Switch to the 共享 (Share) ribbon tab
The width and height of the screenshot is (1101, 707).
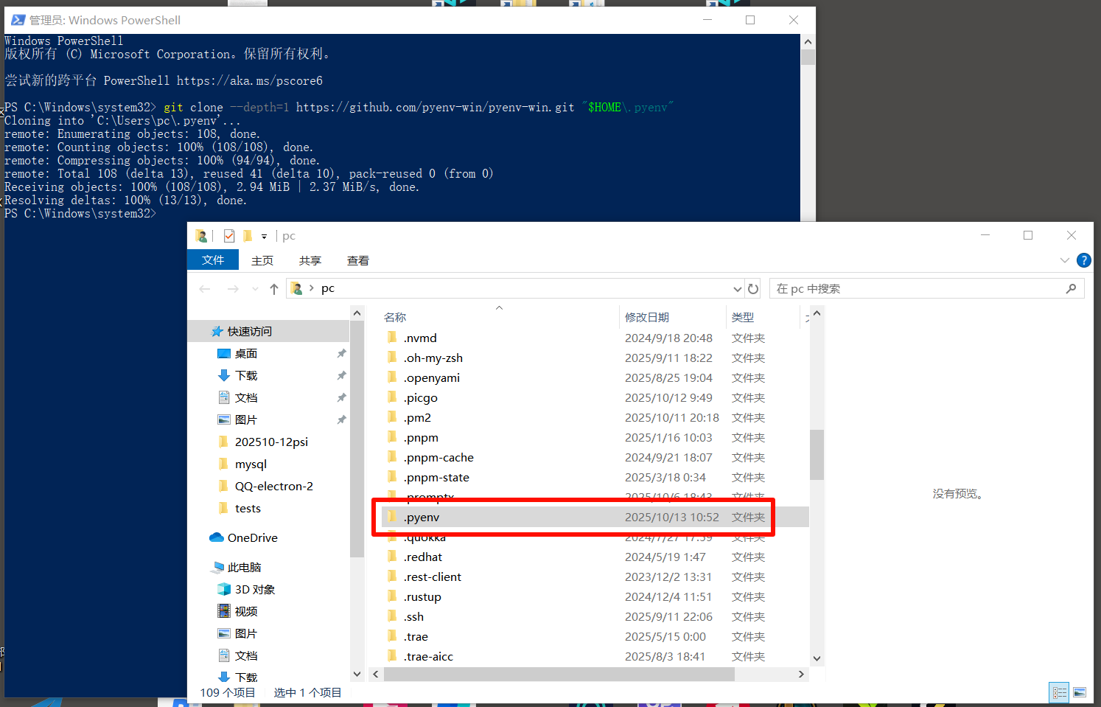(x=310, y=261)
